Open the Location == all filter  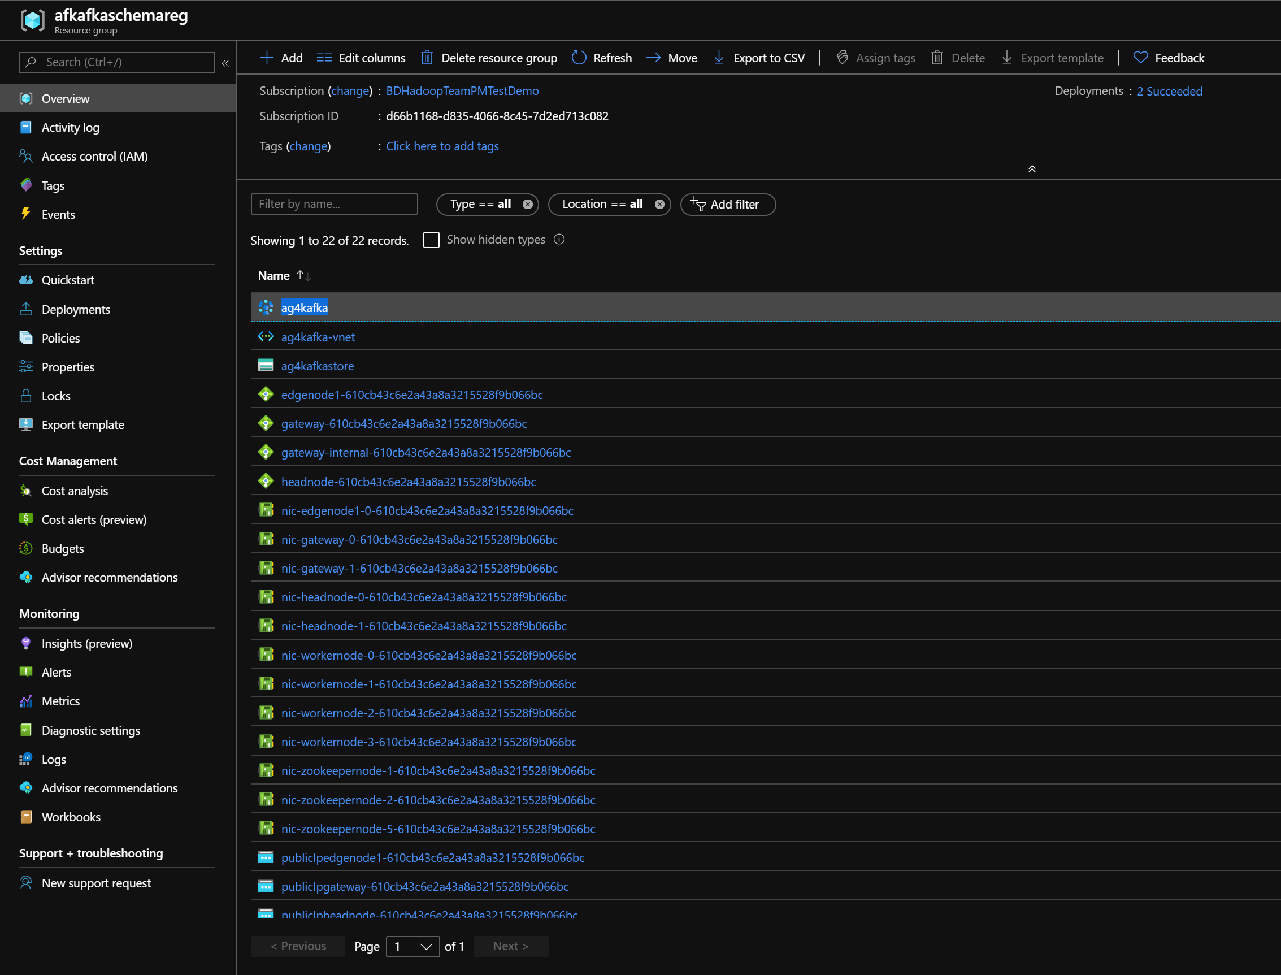click(602, 204)
